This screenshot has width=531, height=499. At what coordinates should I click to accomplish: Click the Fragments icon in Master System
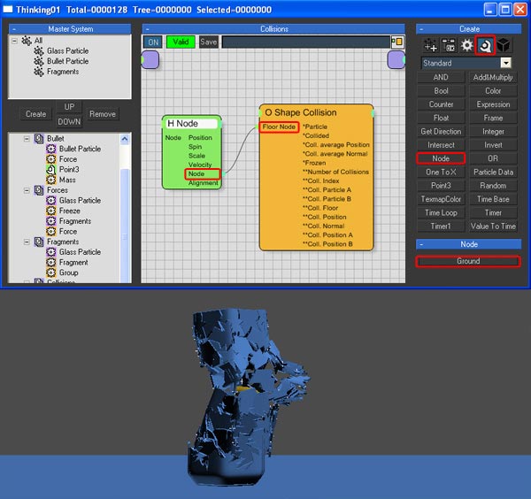[39, 72]
